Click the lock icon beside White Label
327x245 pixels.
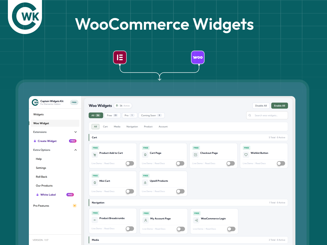(x=38, y=195)
